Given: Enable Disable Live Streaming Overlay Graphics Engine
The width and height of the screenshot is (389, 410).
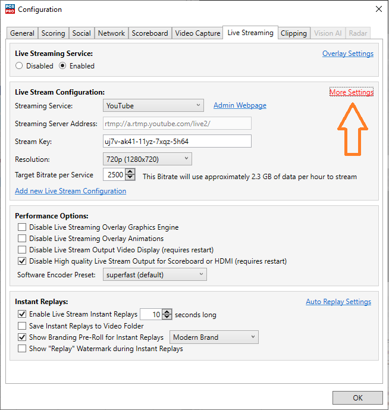Looking at the screenshot, I should [x=22, y=227].
